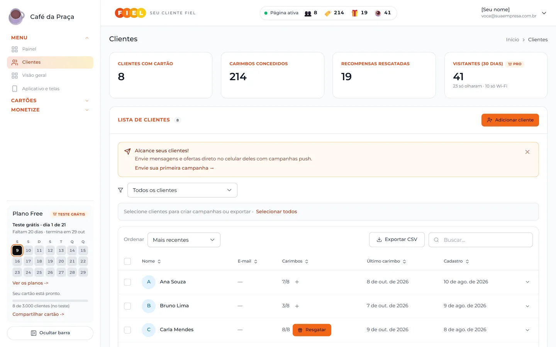Click the gift rewards icon showing 19
The height and width of the screenshot is (347, 556).
coord(354,13)
